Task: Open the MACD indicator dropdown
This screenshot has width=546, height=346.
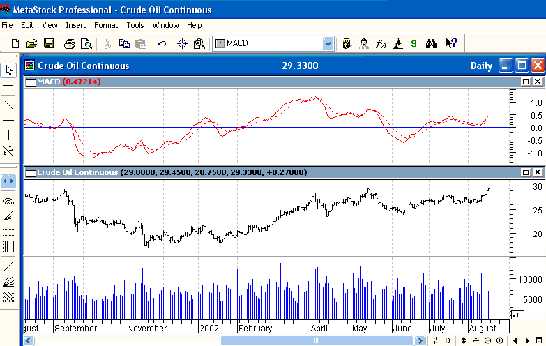Action: (x=328, y=44)
